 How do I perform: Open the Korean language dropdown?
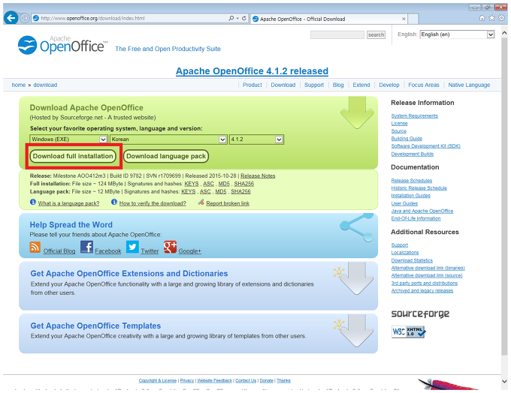168,139
